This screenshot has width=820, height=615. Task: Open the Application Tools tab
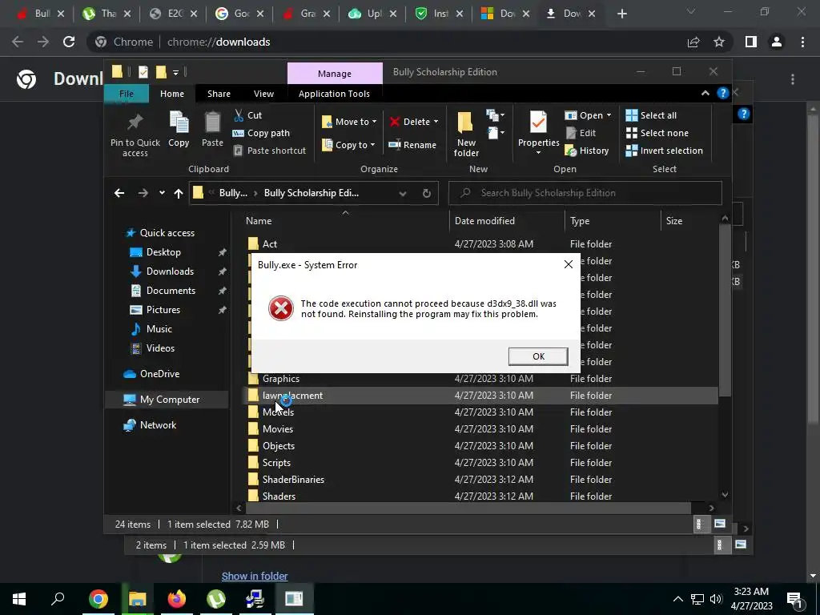(334, 94)
